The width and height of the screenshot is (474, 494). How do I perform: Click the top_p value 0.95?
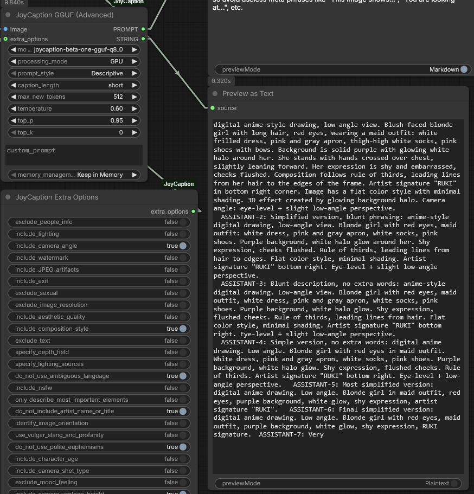(x=117, y=121)
